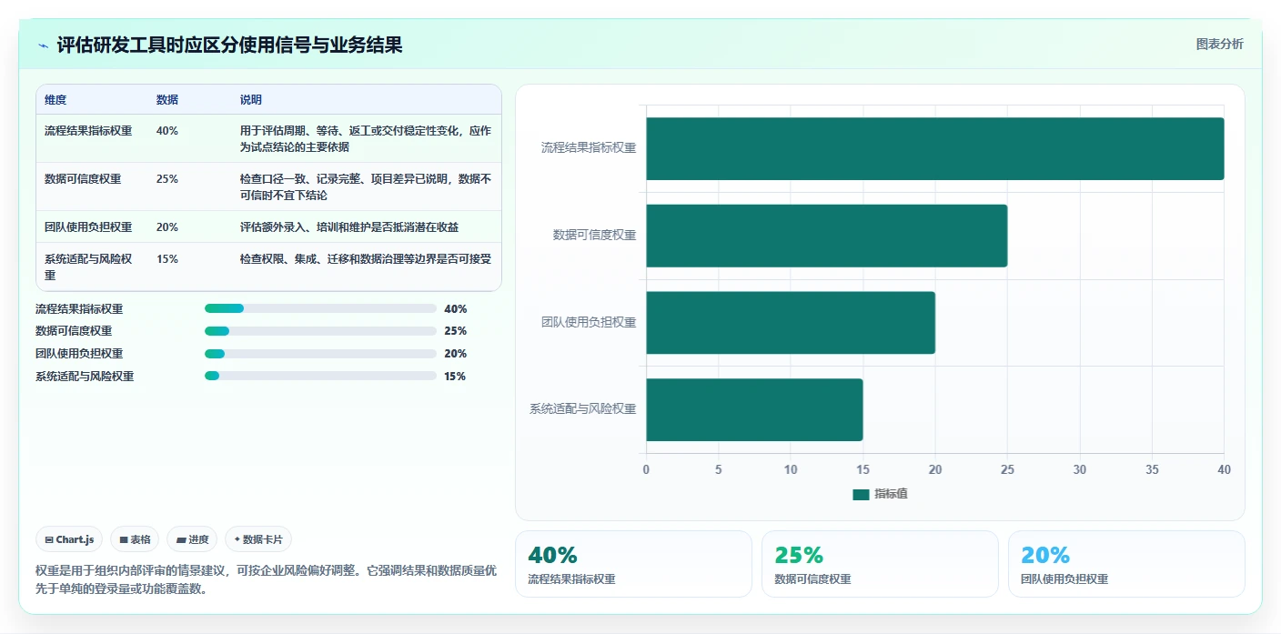Open the 图表分析 label in the header
The image size is (1281, 634).
click(x=1219, y=44)
